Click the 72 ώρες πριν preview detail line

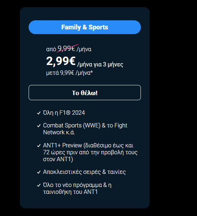[90, 152]
